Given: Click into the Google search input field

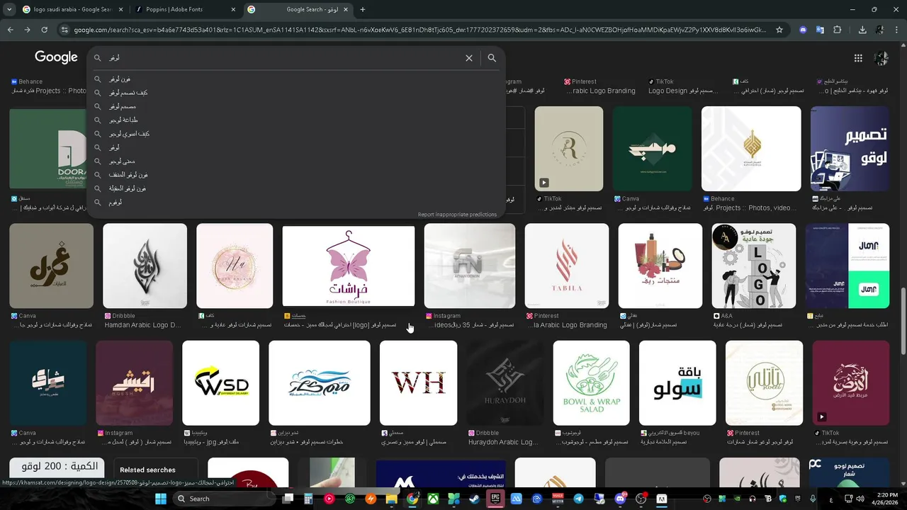Looking at the screenshot, I should point(283,58).
